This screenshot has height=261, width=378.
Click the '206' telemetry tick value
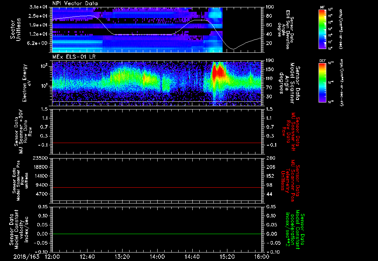point(271,167)
